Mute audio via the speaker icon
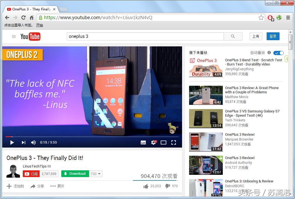Viewport: 295px width, 199px height. point(33,143)
